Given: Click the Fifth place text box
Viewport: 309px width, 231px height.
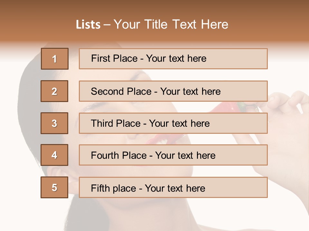Looking at the screenshot, I should [173, 187].
